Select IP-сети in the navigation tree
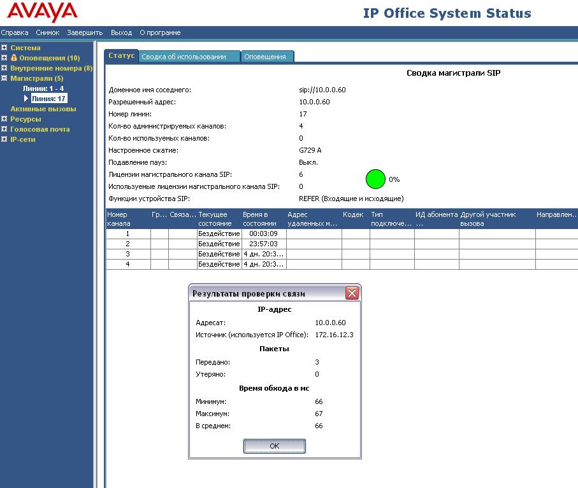Screen dimensions: 578x488 [x=23, y=139]
